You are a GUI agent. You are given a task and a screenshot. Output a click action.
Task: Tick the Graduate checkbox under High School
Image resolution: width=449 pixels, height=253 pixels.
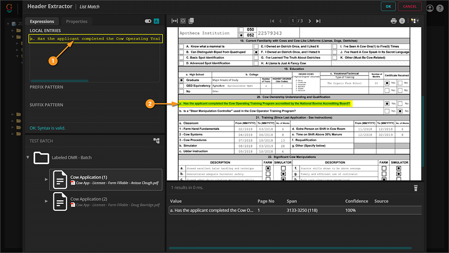[x=181, y=80]
